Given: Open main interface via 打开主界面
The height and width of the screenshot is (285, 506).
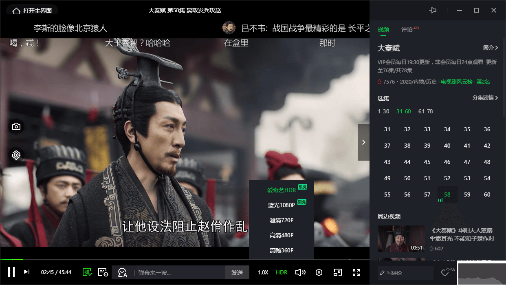Looking at the screenshot, I should pyautogui.click(x=32, y=11).
